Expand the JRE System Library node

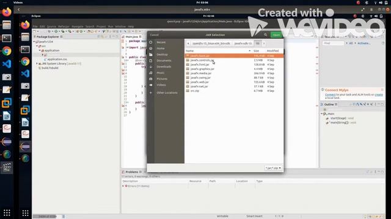point(37,63)
